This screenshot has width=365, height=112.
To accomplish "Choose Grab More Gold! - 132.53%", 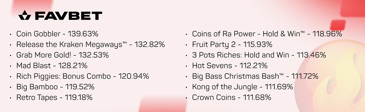I will tap(62, 55).
